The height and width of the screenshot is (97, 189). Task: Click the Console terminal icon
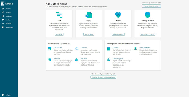point(109,49)
